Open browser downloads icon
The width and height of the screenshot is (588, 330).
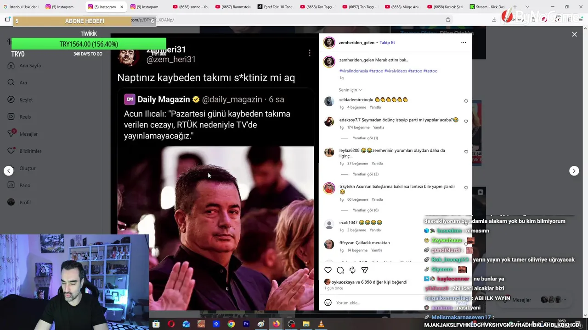494,20
